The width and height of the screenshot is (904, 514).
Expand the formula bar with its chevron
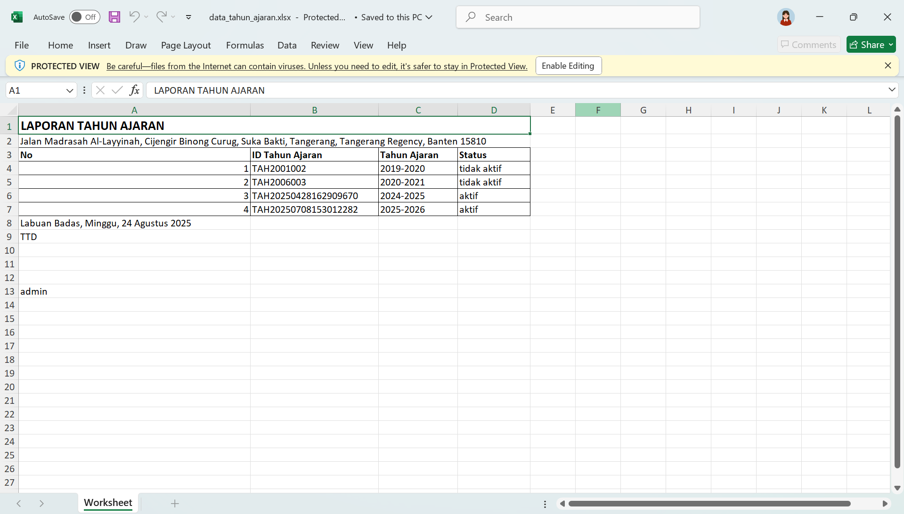tap(892, 89)
